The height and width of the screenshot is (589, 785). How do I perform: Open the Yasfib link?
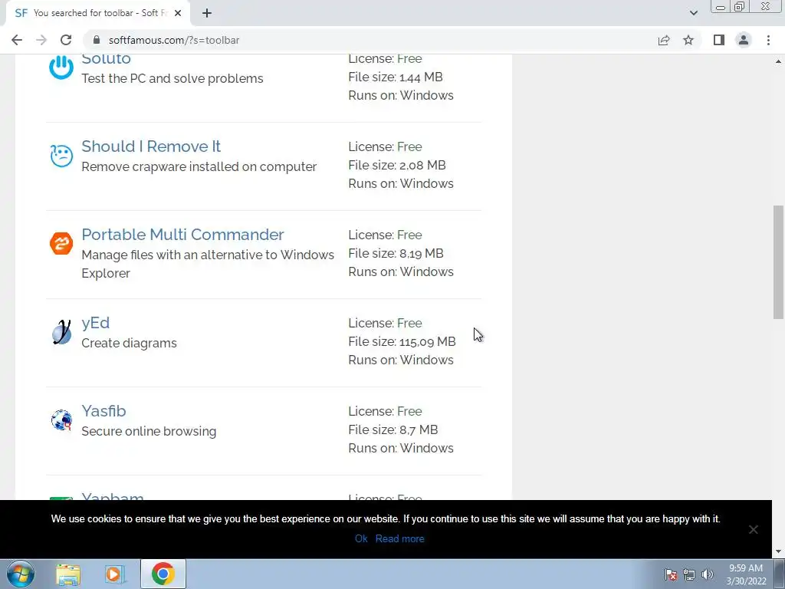click(x=103, y=411)
